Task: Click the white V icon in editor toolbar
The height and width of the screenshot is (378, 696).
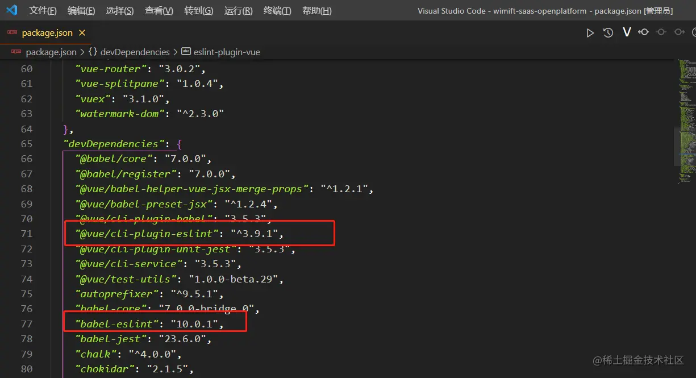Action: [x=627, y=32]
